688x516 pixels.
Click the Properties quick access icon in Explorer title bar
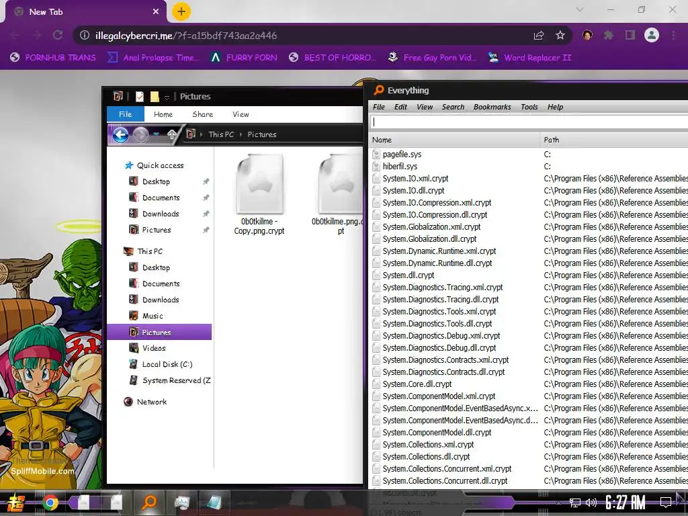click(140, 97)
